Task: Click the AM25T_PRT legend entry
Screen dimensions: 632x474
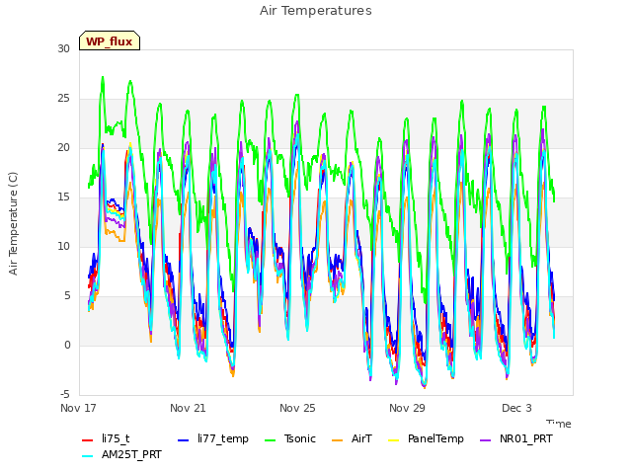Action: (x=121, y=454)
